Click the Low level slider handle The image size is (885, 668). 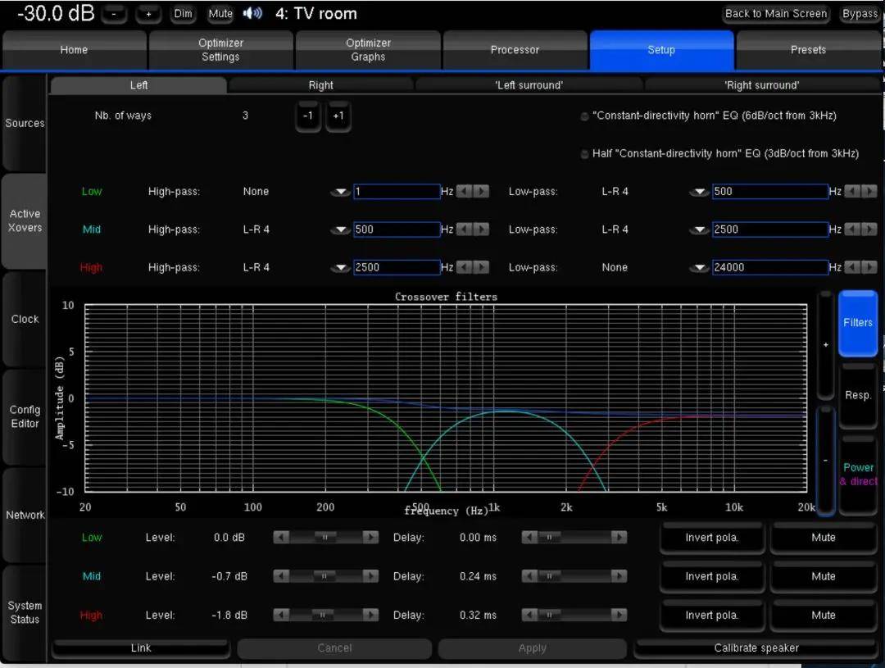[325, 538]
